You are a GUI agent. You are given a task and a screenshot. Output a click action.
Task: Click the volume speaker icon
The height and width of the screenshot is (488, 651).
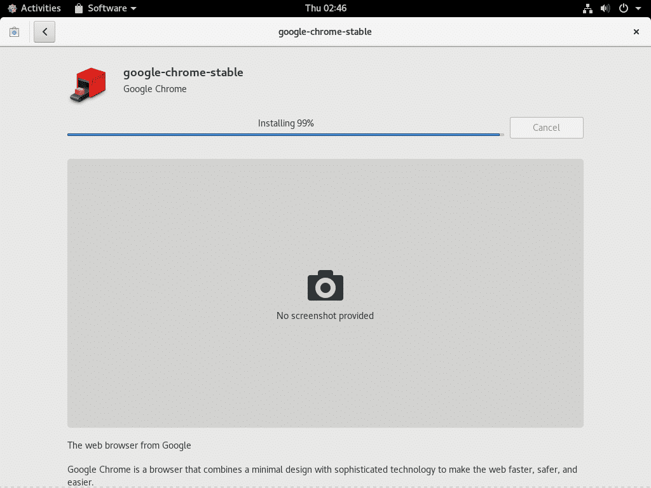pos(605,8)
